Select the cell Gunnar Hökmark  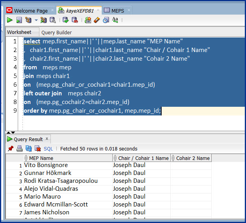(x=68, y=173)
